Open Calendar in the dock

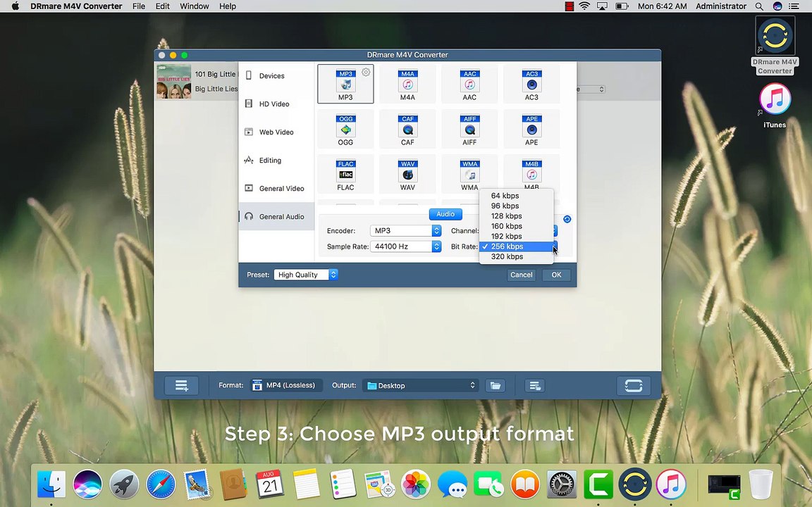[x=270, y=484]
